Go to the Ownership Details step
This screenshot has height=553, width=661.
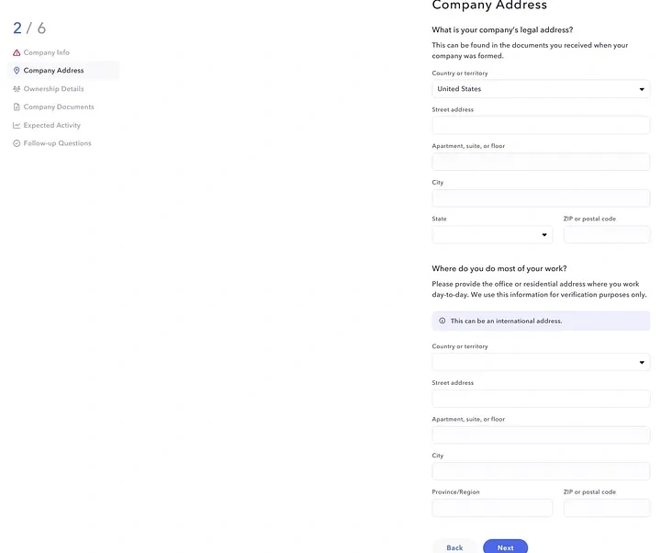pos(53,89)
